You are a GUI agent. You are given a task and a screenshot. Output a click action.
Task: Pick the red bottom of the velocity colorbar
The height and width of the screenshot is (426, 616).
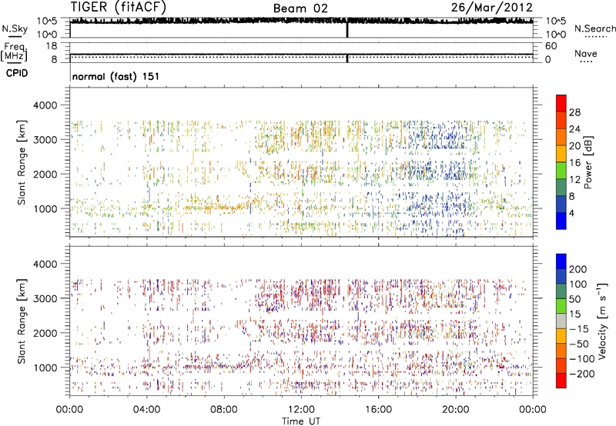pyautogui.click(x=561, y=381)
